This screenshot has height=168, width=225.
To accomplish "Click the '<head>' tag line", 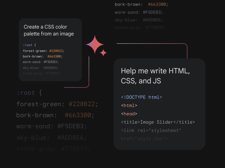I will point(129,114).
